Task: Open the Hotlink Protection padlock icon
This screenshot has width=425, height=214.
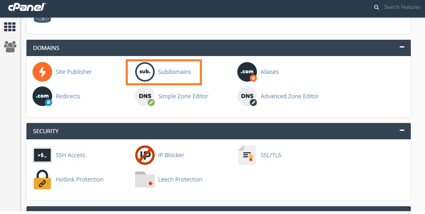Action: [x=42, y=179]
